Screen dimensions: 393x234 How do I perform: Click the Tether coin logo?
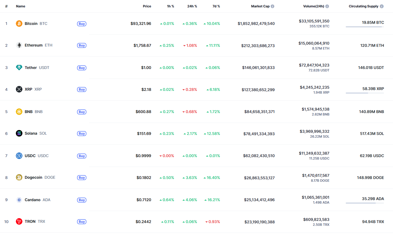click(19, 68)
